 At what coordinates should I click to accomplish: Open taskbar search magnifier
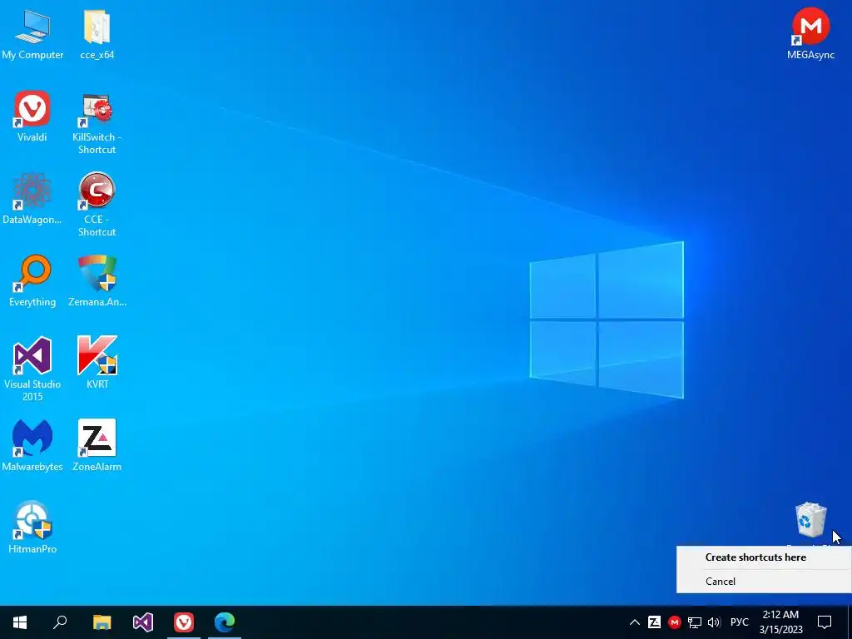(60, 622)
